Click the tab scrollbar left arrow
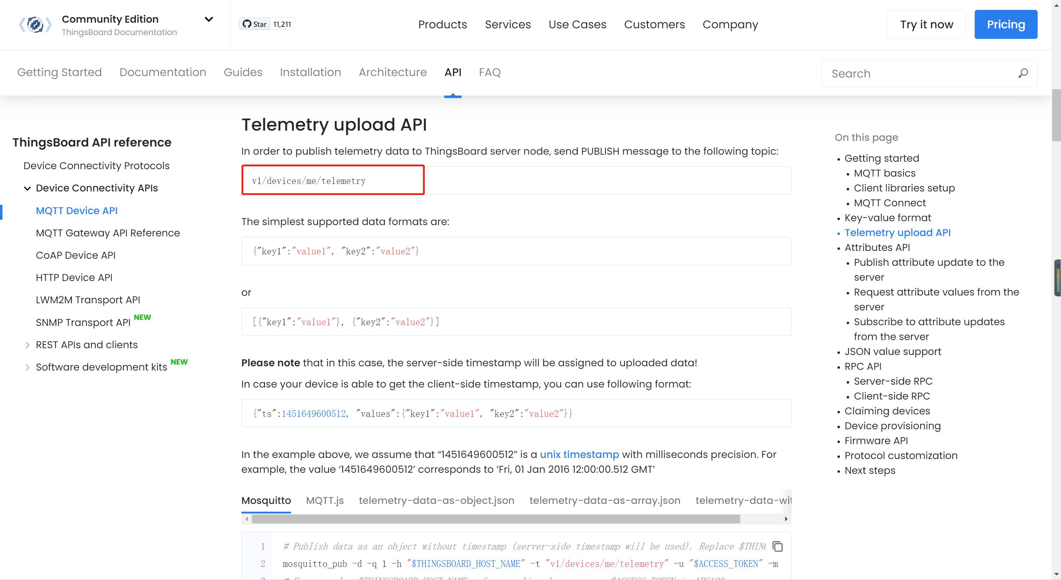 point(246,519)
